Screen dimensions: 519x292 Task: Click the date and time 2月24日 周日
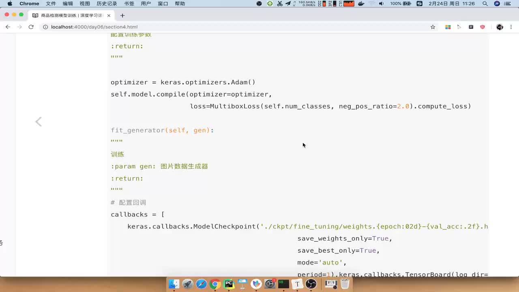451,4
